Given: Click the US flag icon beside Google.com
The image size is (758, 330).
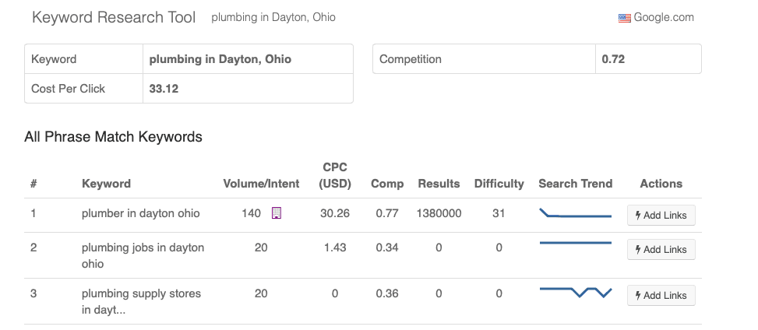Looking at the screenshot, I should [x=624, y=18].
